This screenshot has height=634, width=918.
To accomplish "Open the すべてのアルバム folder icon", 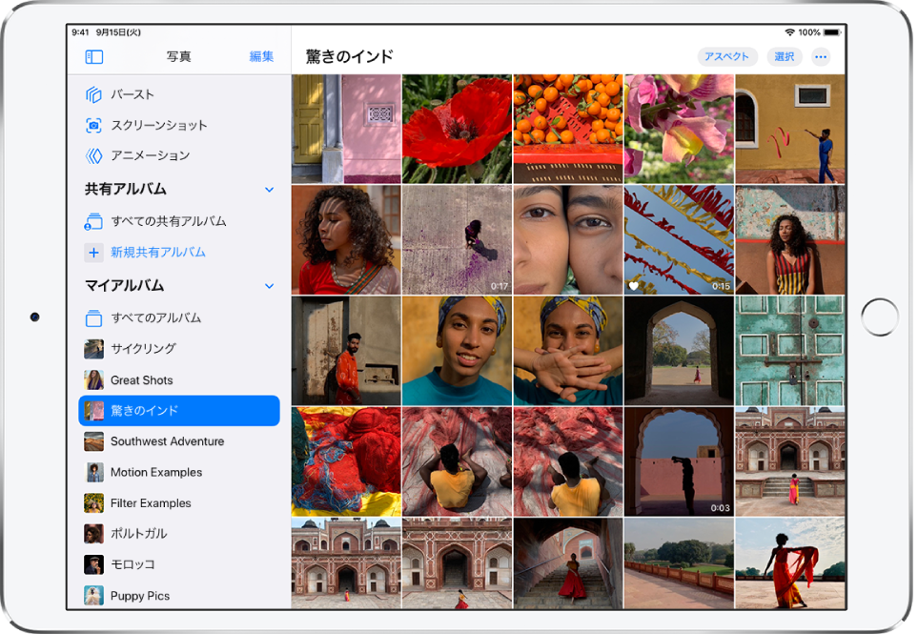I will click(94, 316).
